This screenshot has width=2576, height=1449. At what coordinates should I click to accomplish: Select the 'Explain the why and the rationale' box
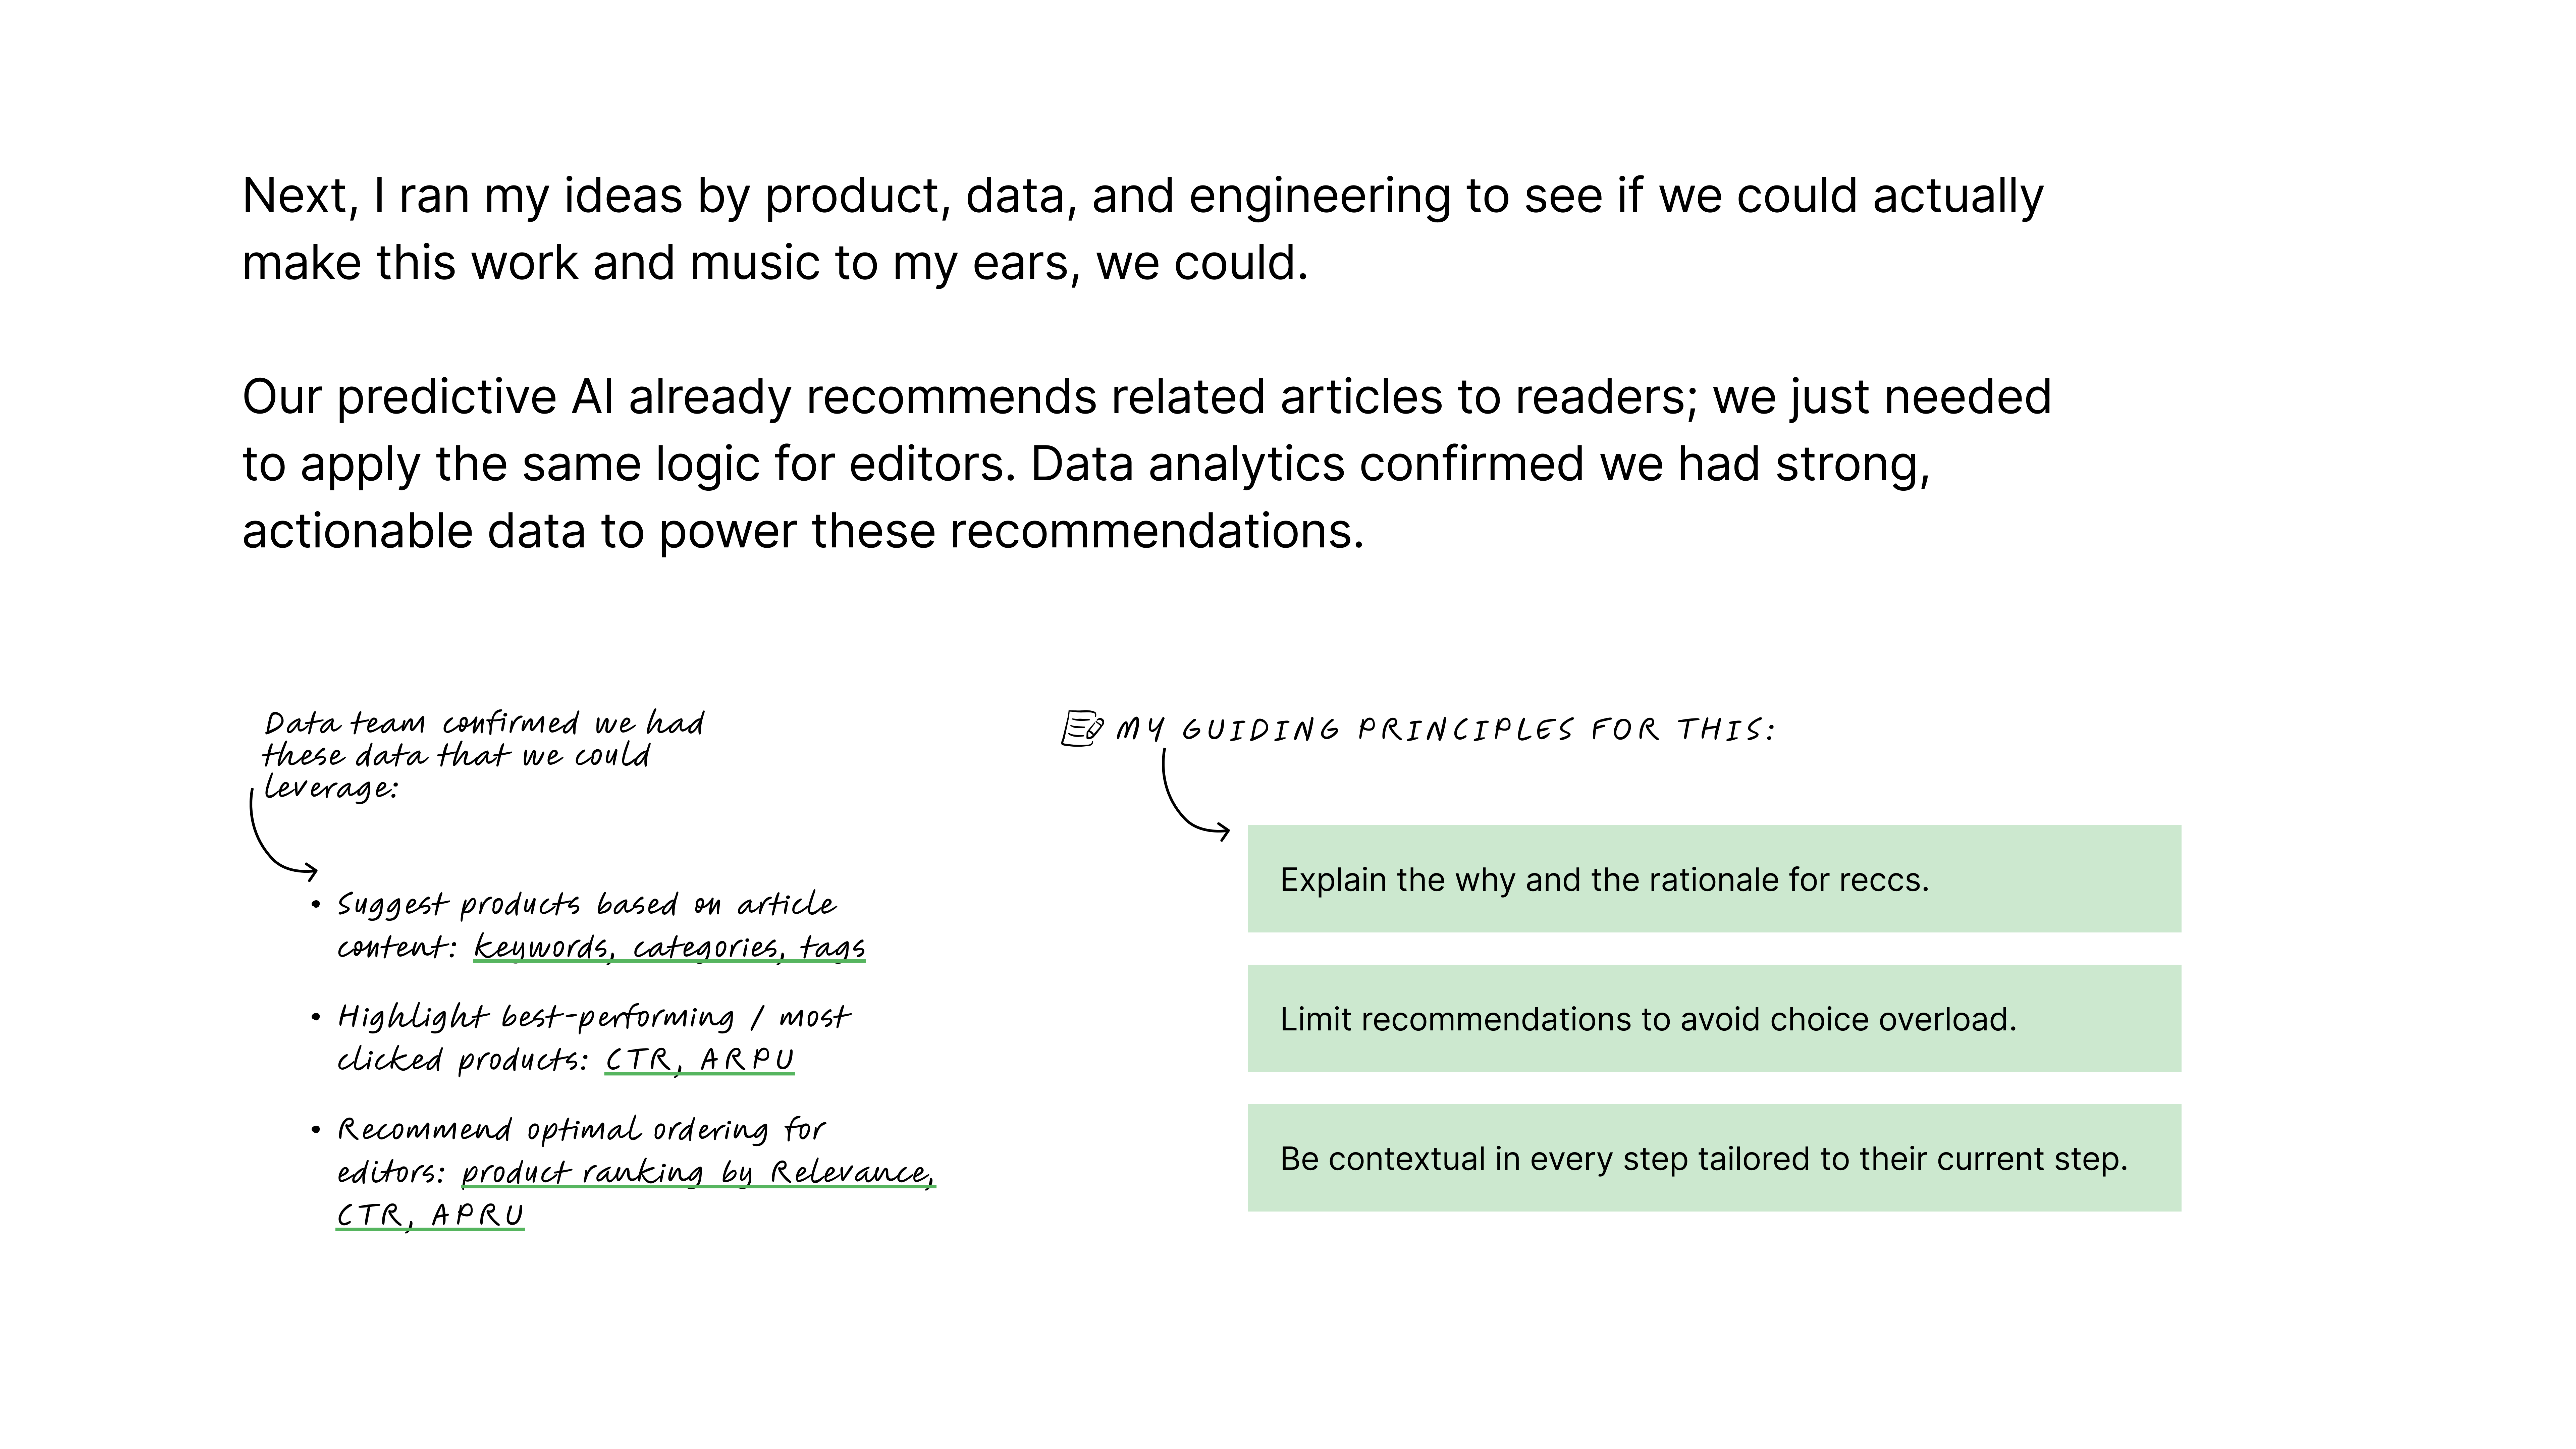pyautogui.click(x=1714, y=879)
